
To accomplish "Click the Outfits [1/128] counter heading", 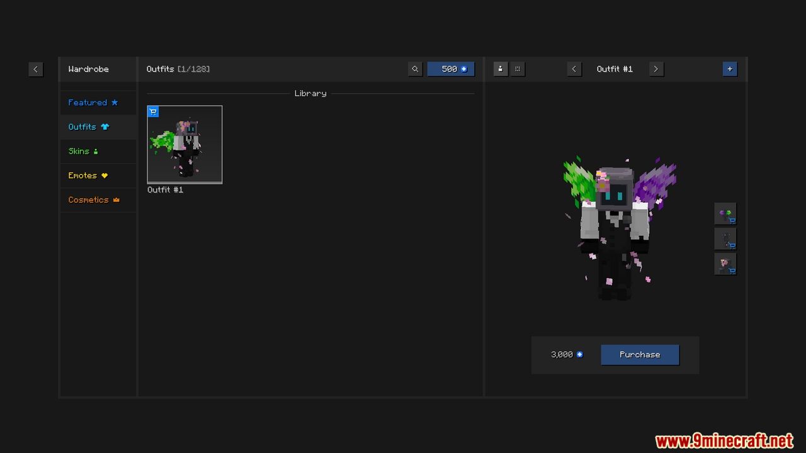I will pyautogui.click(x=178, y=69).
